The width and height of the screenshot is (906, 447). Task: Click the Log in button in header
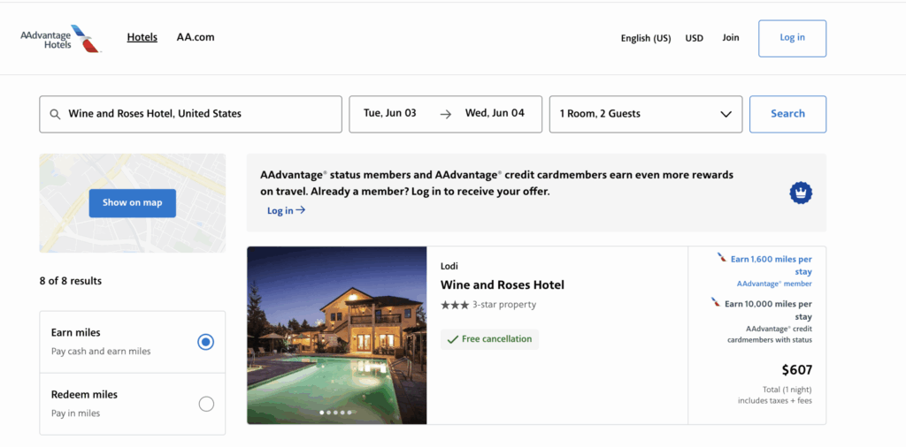click(x=792, y=38)
